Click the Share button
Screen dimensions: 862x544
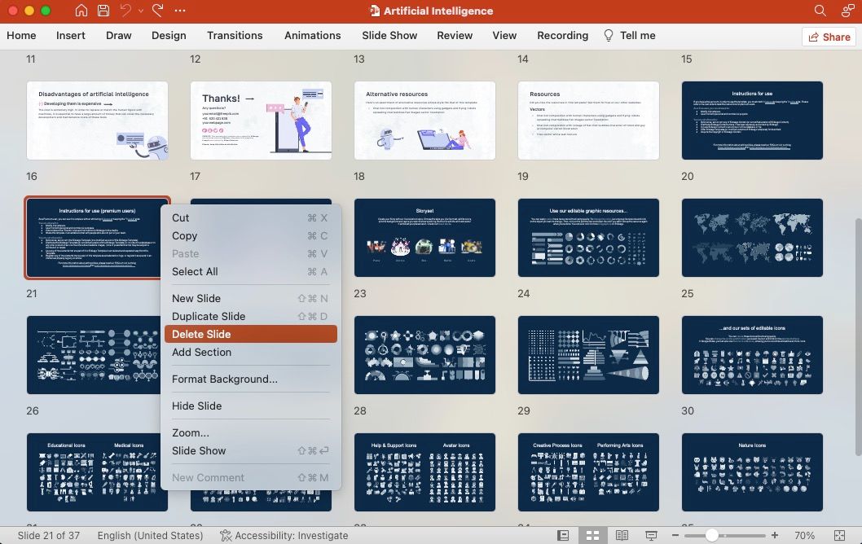828,37
